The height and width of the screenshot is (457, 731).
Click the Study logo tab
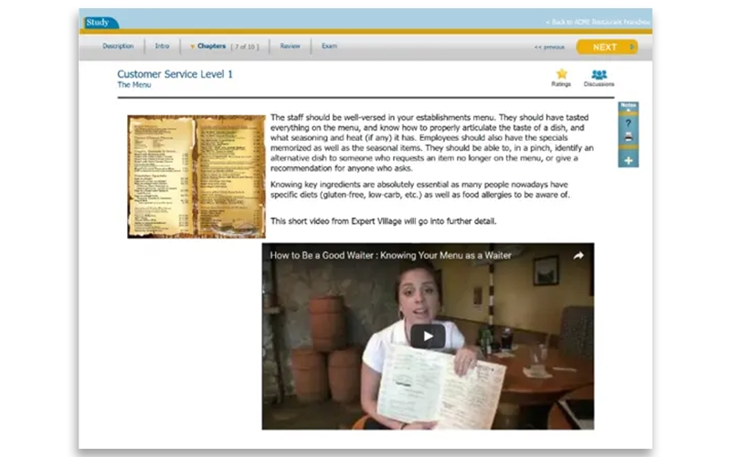98,22
